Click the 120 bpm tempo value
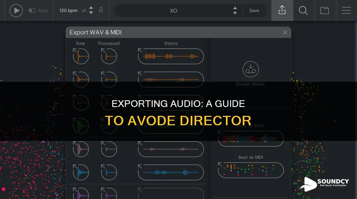The image size is (357, 199). tap(68, 10)
